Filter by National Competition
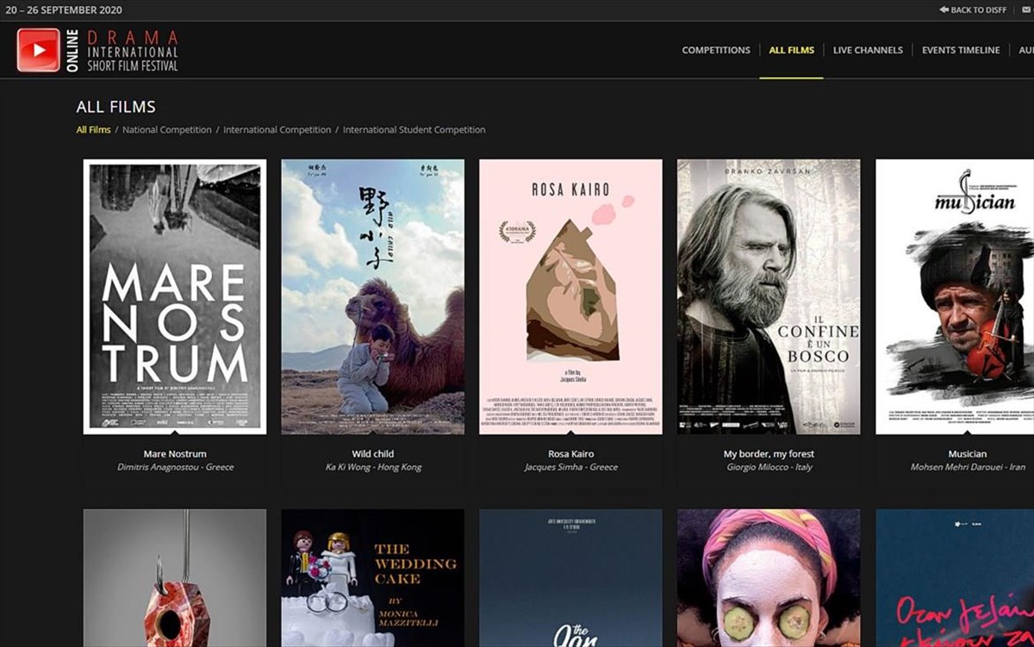Viewport: 1034px width, 647px height. coord(167,130)
